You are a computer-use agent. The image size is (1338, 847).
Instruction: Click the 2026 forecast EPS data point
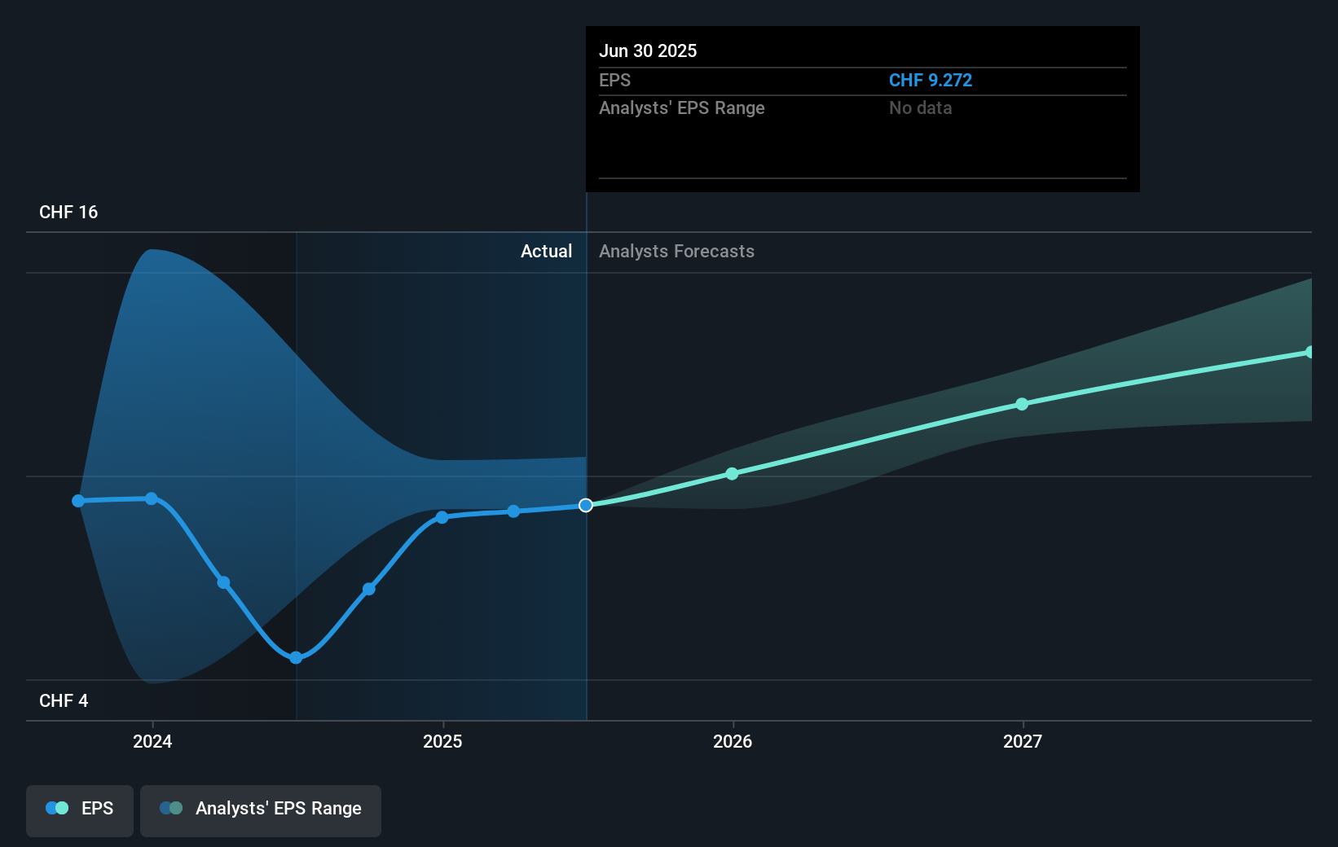point(732,473)
